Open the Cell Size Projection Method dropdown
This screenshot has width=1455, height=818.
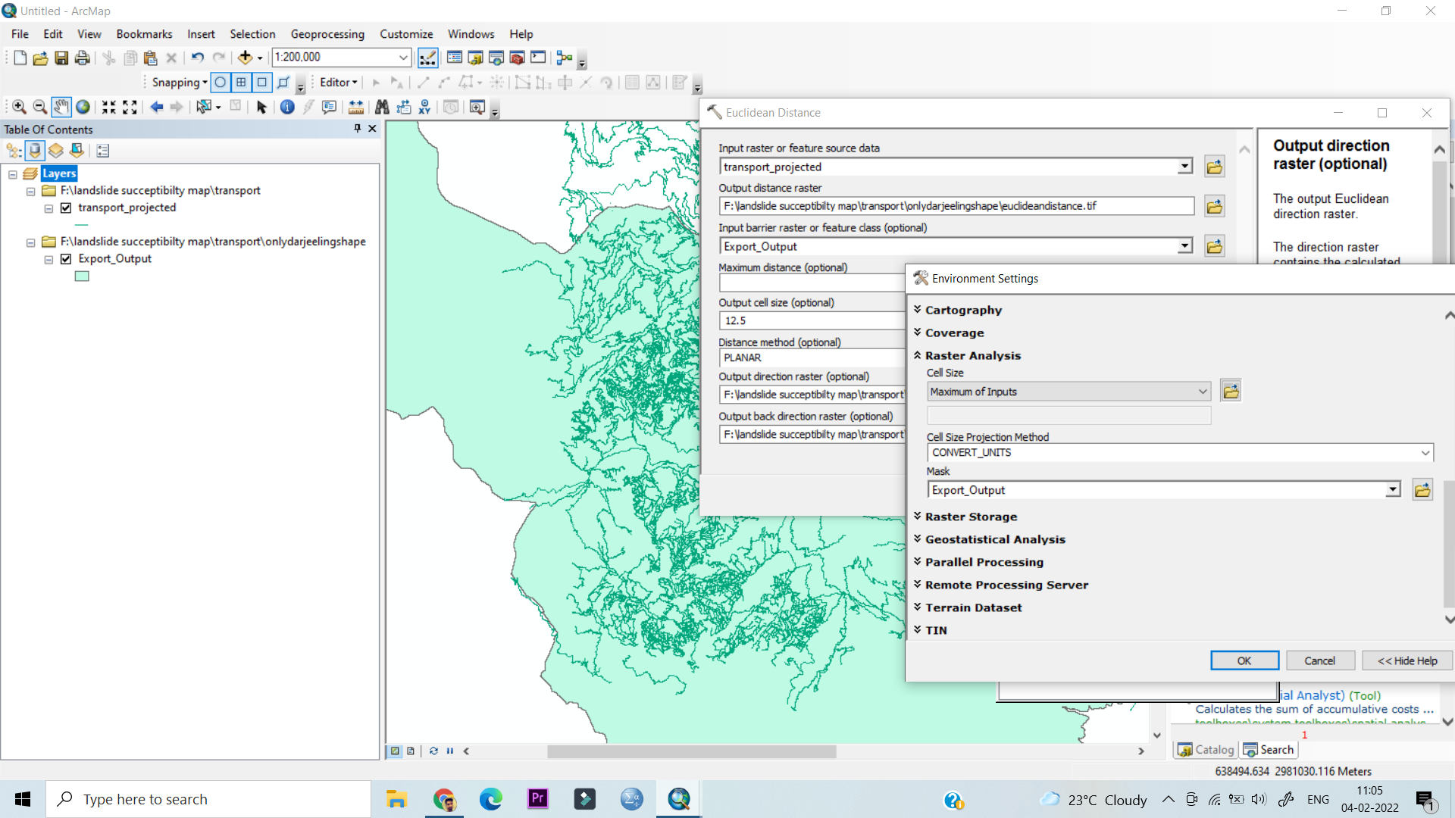[1427, 452]
